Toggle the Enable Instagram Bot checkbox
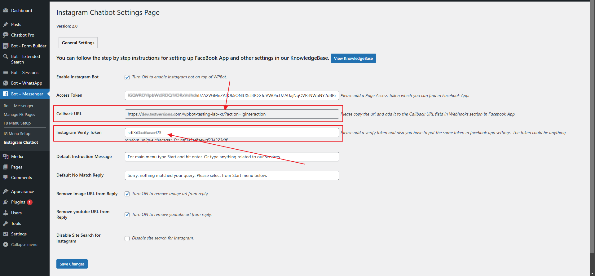This screenshot has height=276, width=595. coord(127,77)
